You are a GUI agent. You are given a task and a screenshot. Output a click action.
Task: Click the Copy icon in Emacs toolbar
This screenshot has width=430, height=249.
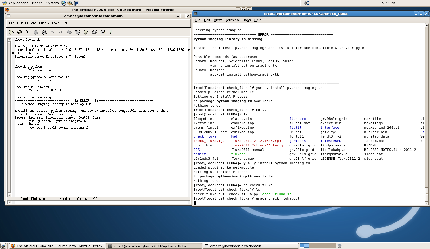pyautogui.click(x=69, y=32)
